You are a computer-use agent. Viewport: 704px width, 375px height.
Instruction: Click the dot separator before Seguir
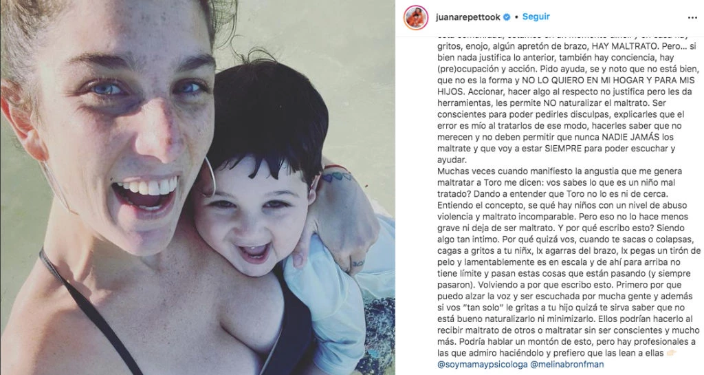coord(517,17)
